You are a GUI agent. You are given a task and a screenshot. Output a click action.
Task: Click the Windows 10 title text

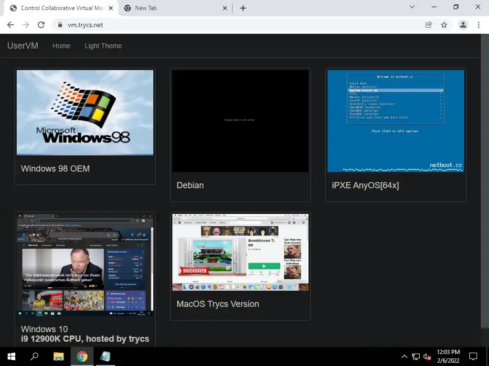[x=44, y=329]
